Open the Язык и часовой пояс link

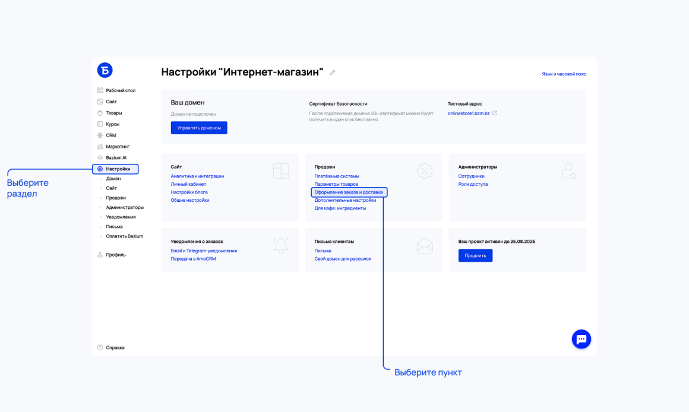tap(564, 74)
